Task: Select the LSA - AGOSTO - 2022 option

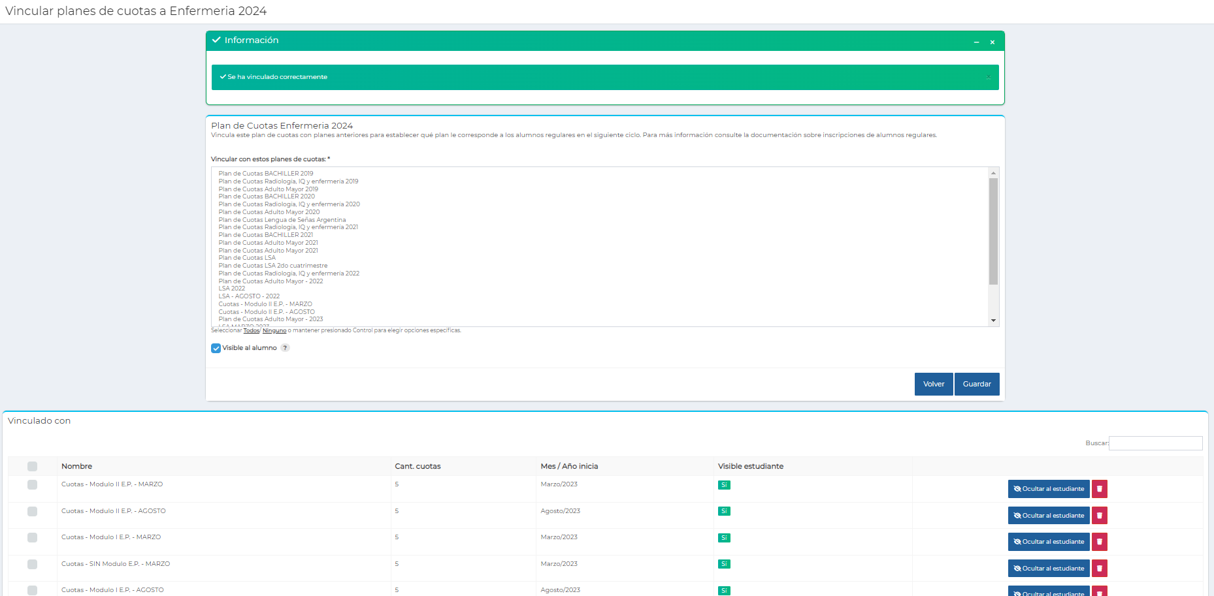Action: click(x=249, y=296)
